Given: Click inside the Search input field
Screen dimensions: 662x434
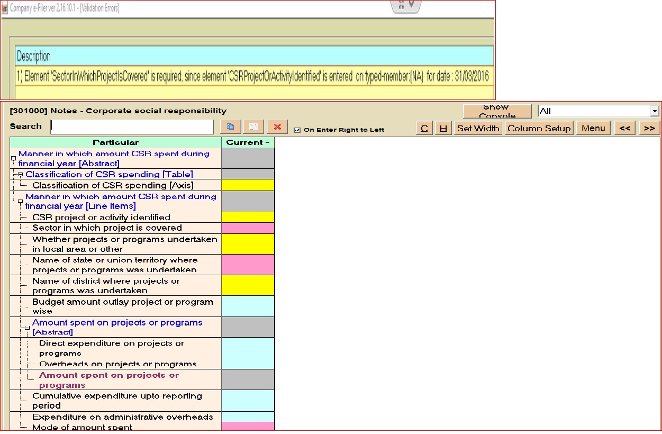Looking at the screenshot, I should tap(132, 127).
